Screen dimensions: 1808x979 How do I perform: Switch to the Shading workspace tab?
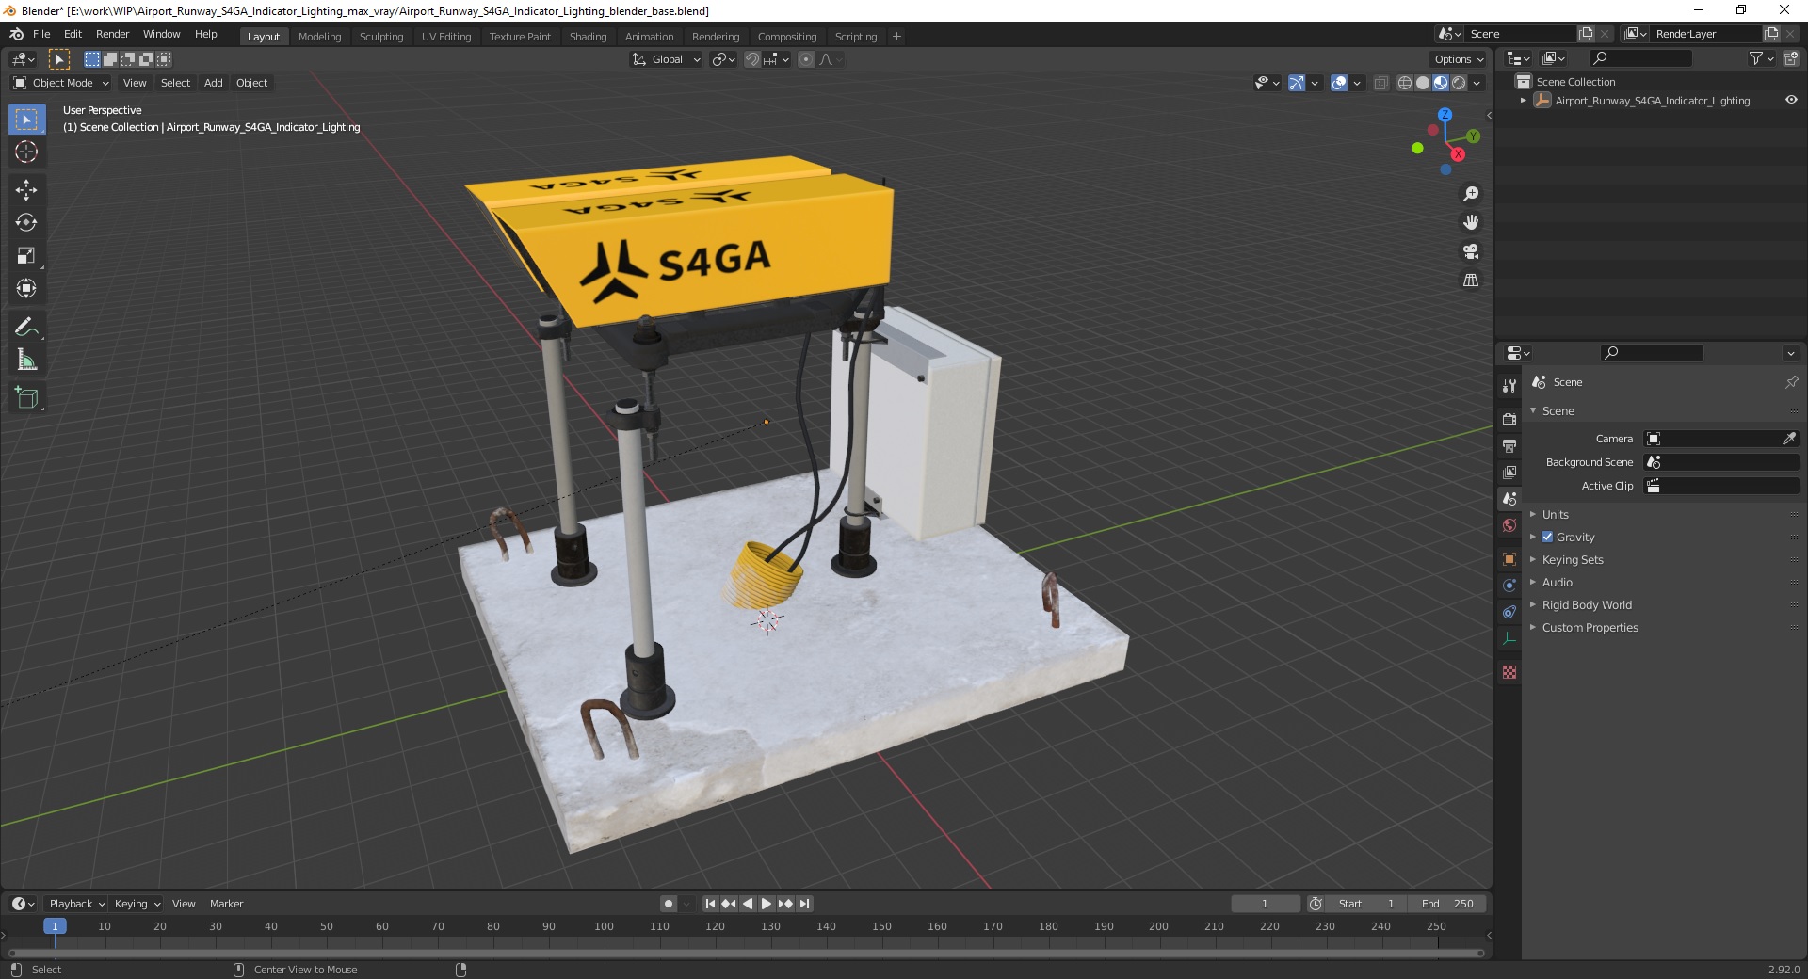[x=588, y=37]
